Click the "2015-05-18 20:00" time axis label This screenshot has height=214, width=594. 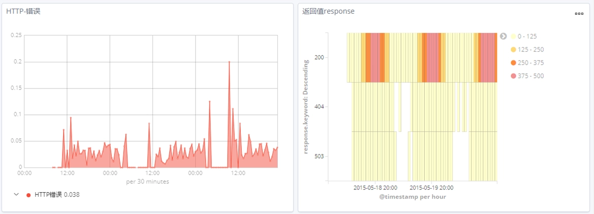point(375,188)
